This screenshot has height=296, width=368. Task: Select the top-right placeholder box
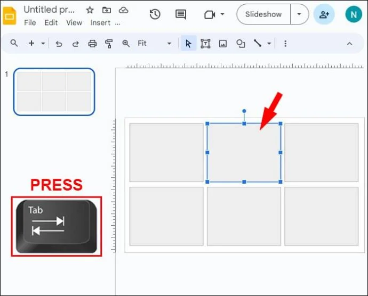pyautogui.click(x=321, y=152)
